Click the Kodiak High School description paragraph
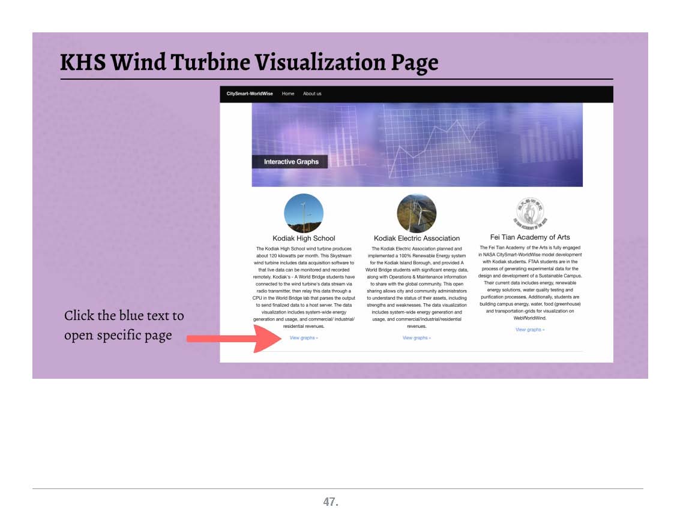Viewport: 680px width, 525px height. (x=304, y=287)
